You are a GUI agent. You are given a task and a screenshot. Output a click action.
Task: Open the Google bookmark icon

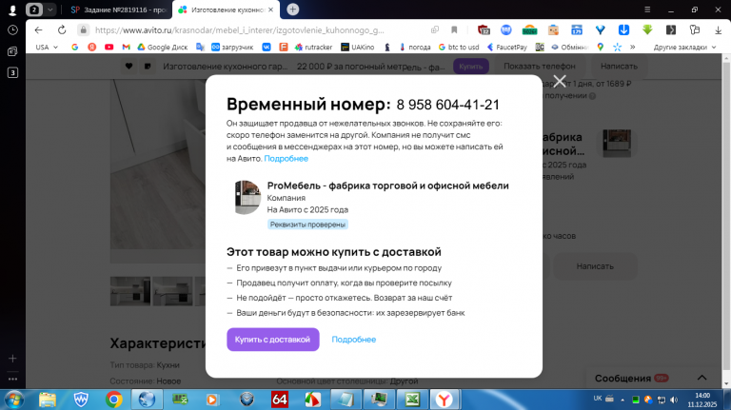[x=74, y=47]
